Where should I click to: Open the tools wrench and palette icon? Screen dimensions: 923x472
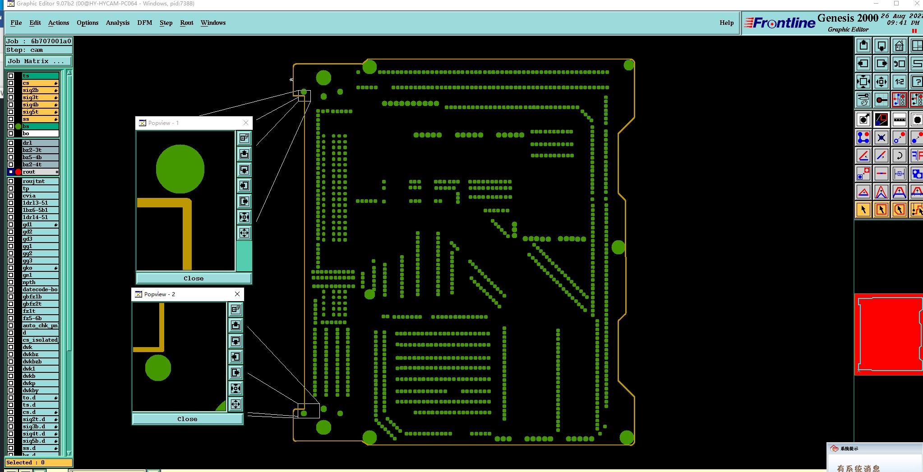point(863,100)
